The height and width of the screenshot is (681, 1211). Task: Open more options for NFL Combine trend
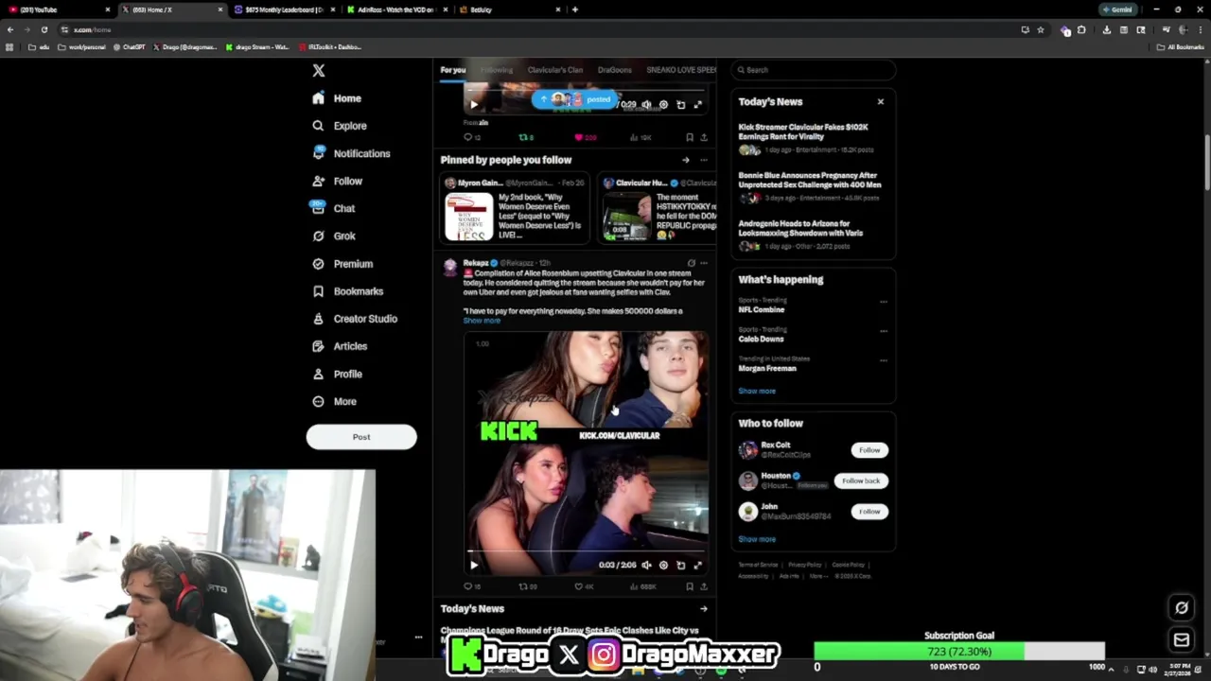[884, 302]
